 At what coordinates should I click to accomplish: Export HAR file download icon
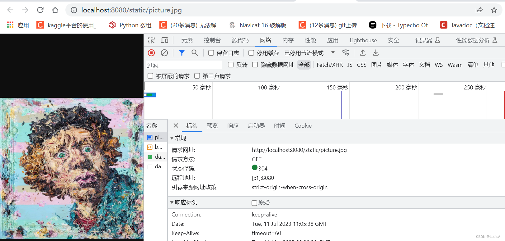[x=376, y=53]
